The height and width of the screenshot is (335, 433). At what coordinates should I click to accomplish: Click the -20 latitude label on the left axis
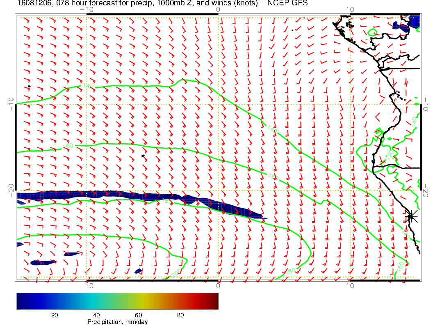coord(11,190)
